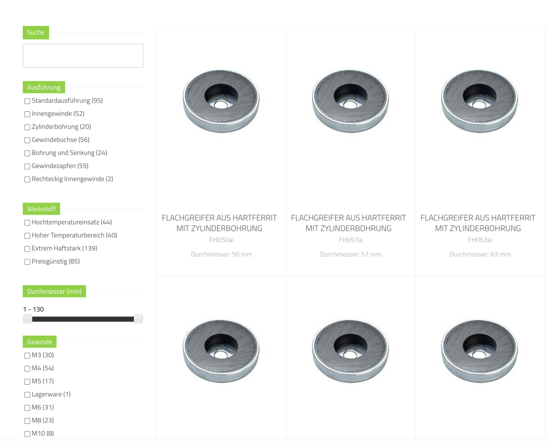The image size is (551, 441).
Task: Open the Flachgreifer title link for FH050ai
Action: point(219,223)
